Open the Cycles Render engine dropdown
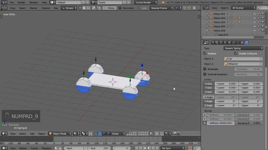The height and width of the screenshot is (150, 268). [x=146, y=2]
